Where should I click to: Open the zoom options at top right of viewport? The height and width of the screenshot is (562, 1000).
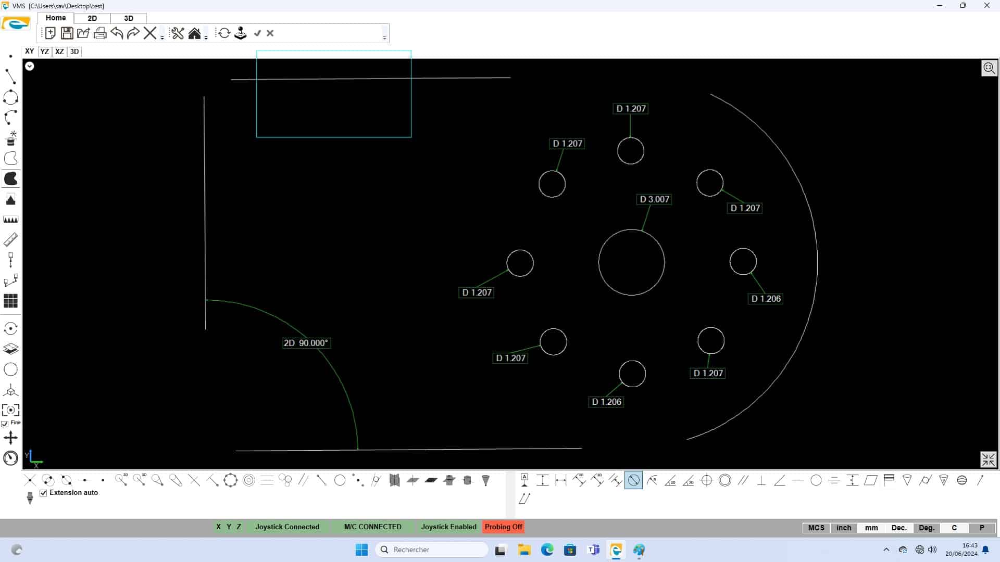(989, 68)
